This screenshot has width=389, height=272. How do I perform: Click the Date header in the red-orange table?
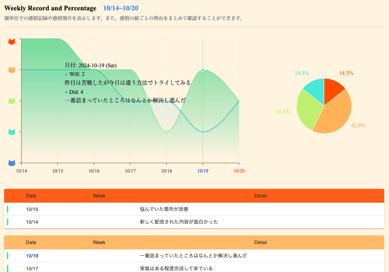(x=31, y=196)
